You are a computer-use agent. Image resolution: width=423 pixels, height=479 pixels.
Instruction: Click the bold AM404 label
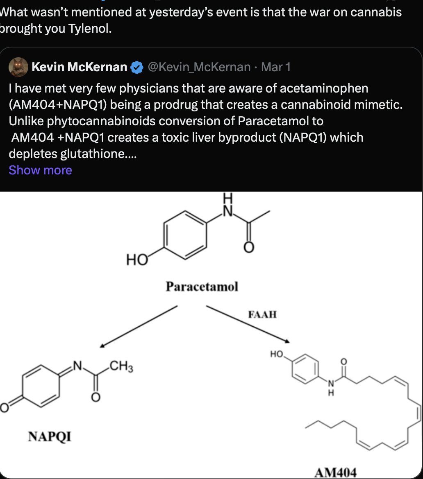tap(335, 472)
